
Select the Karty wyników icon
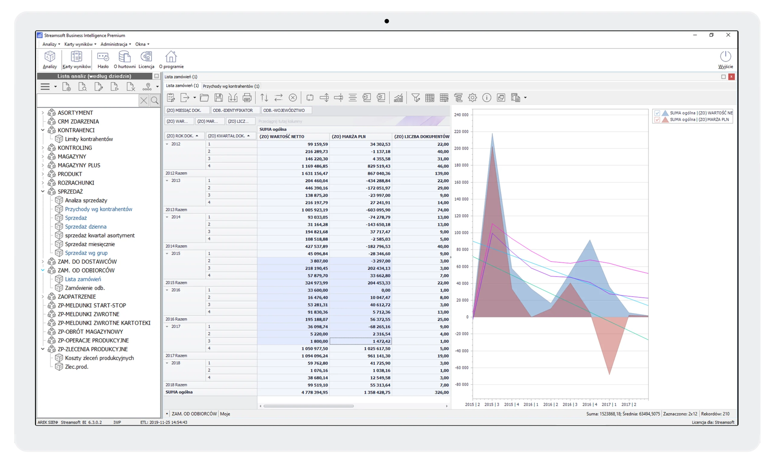click(76, 59)
